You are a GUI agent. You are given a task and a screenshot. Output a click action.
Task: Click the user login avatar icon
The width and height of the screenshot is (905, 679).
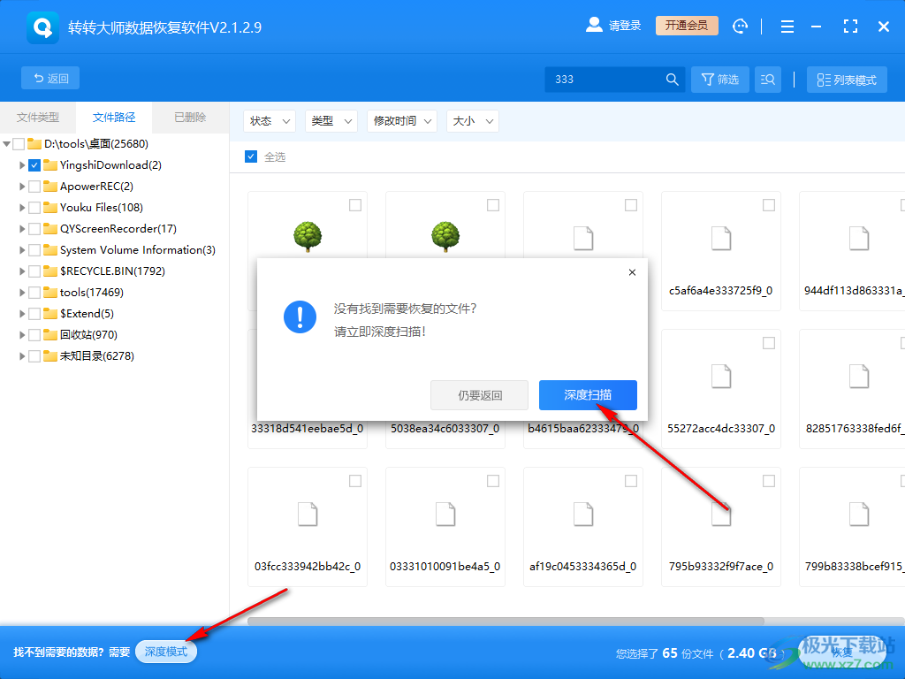tap(594, 25)
